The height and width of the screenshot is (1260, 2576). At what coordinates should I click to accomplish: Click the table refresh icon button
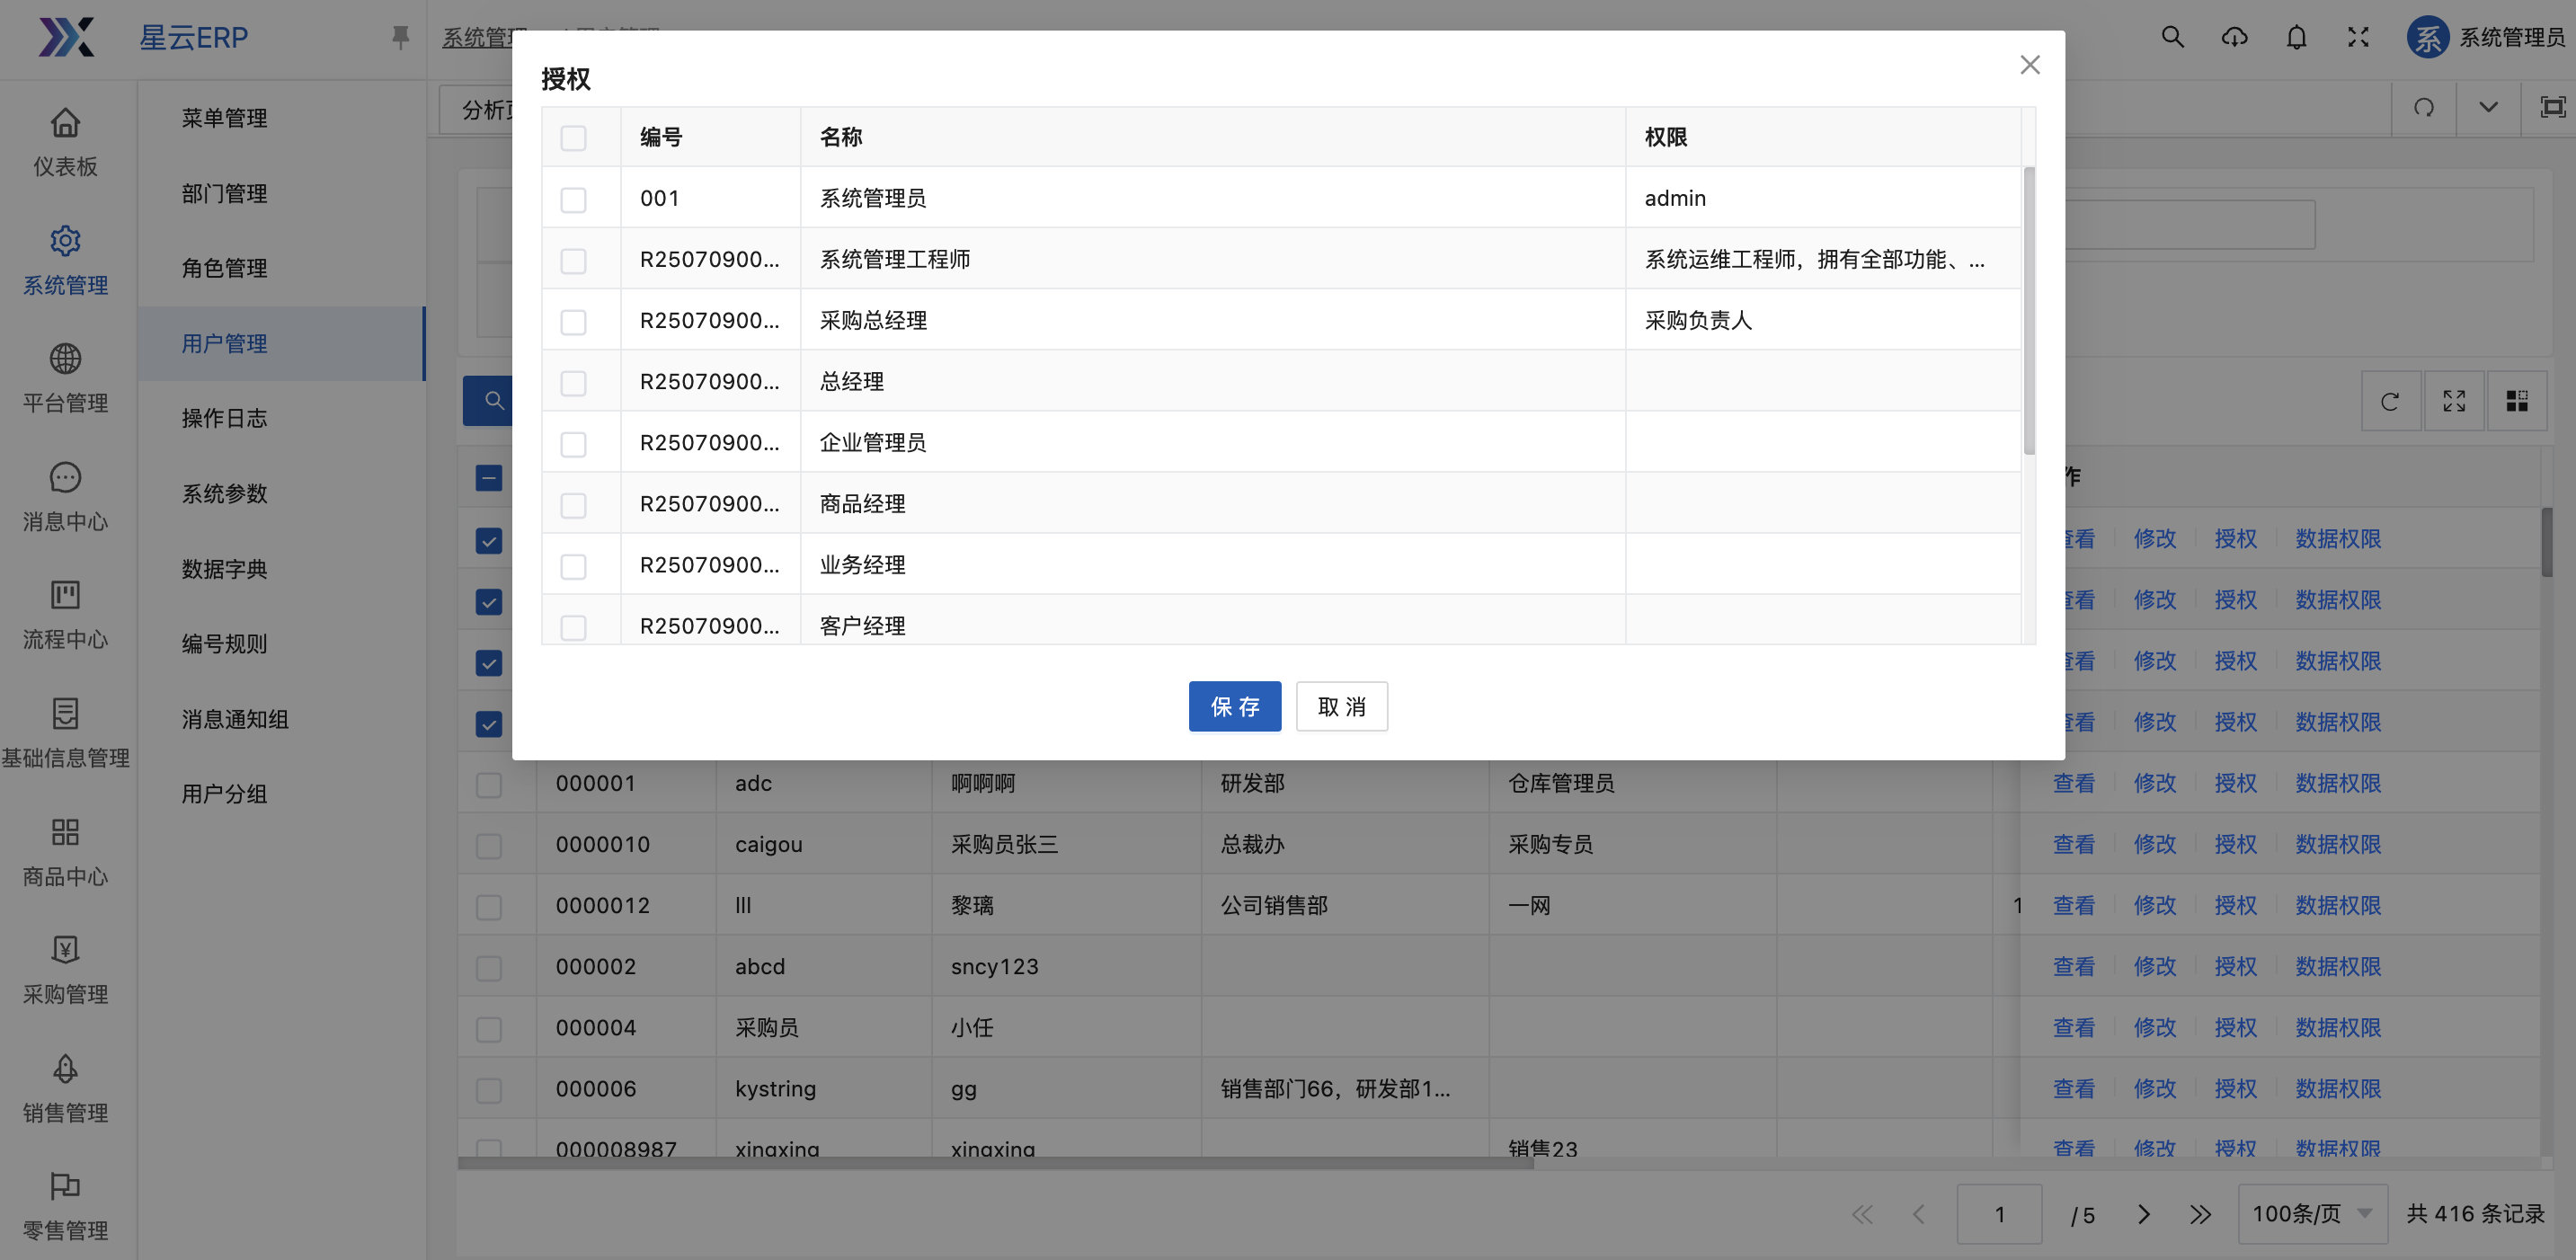[2390, 401]
